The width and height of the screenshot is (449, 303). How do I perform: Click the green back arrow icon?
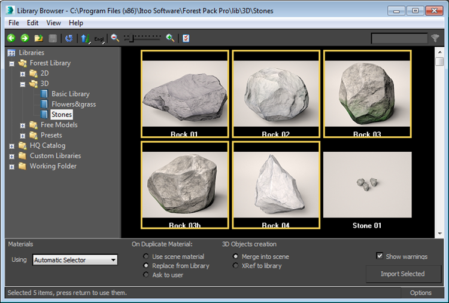pyautogui.click(x=11, y=38)
